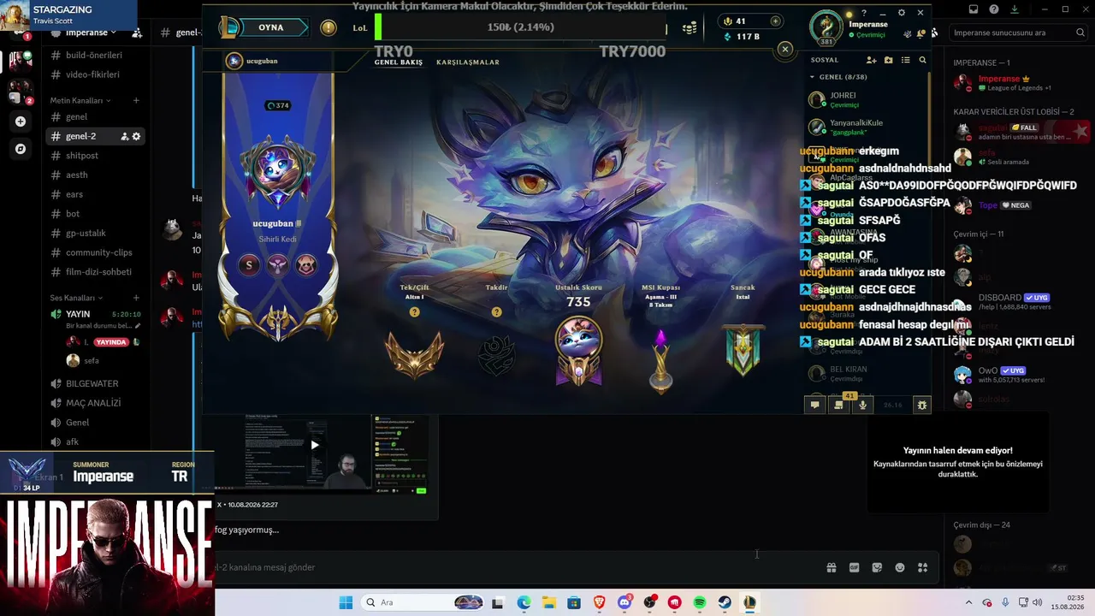Open genel-2 channel settings gear
The height and width of the screenshot is (616, 1095).
click(x=136, y=136)
